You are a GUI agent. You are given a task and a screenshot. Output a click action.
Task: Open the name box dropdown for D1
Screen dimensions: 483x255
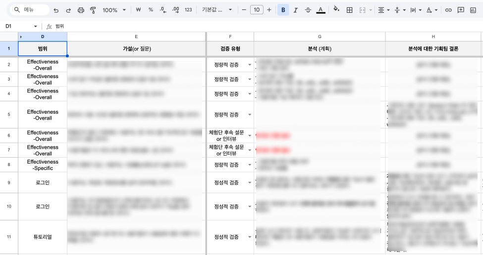coord(36,26)
